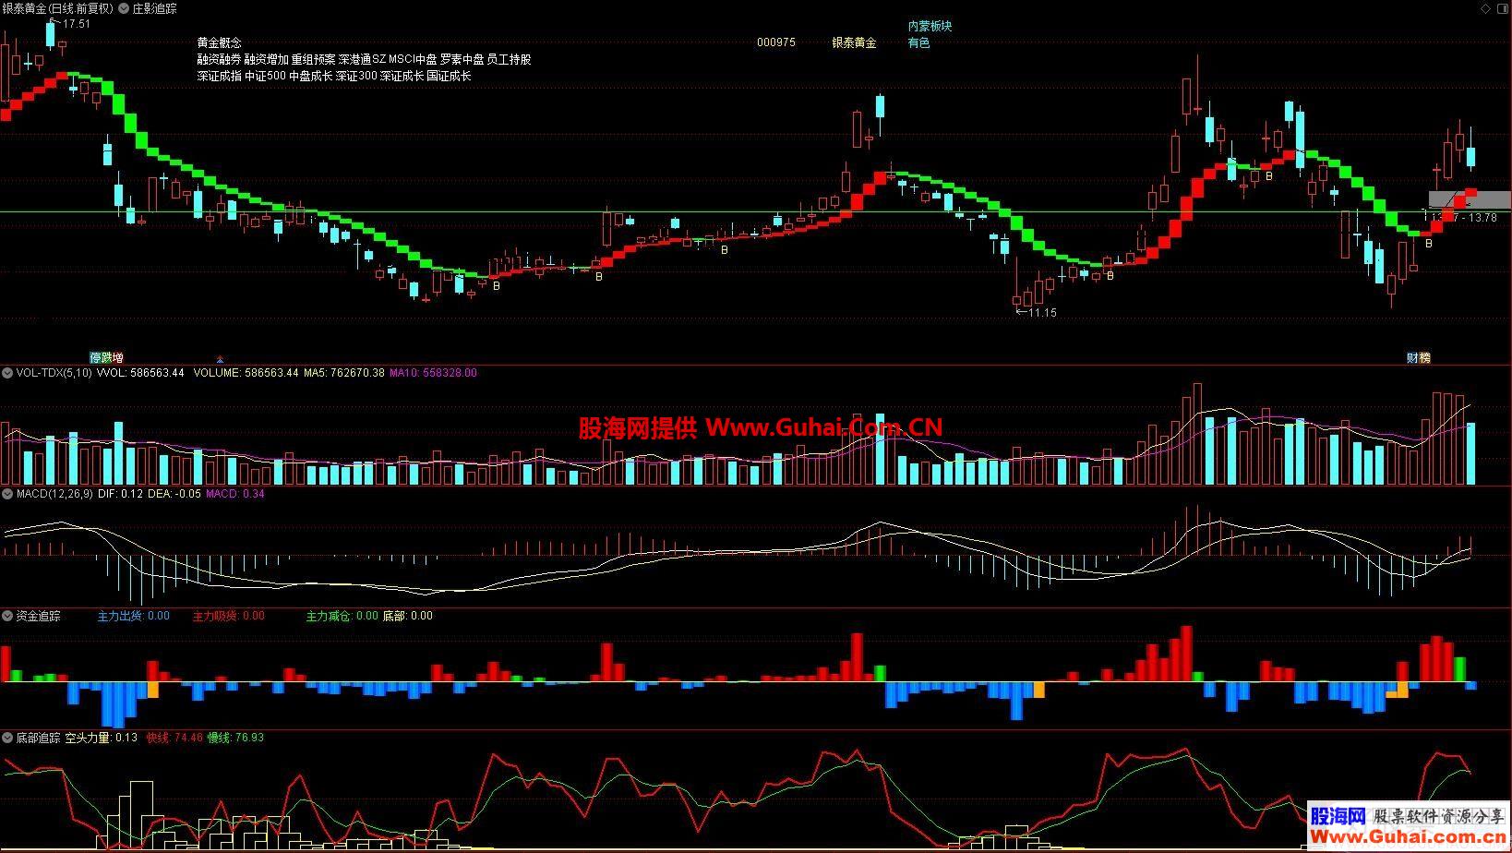Open the 庄影追踪 indicator dropdown arrow
Screen dimensions: 1512x853
(124, 8)
